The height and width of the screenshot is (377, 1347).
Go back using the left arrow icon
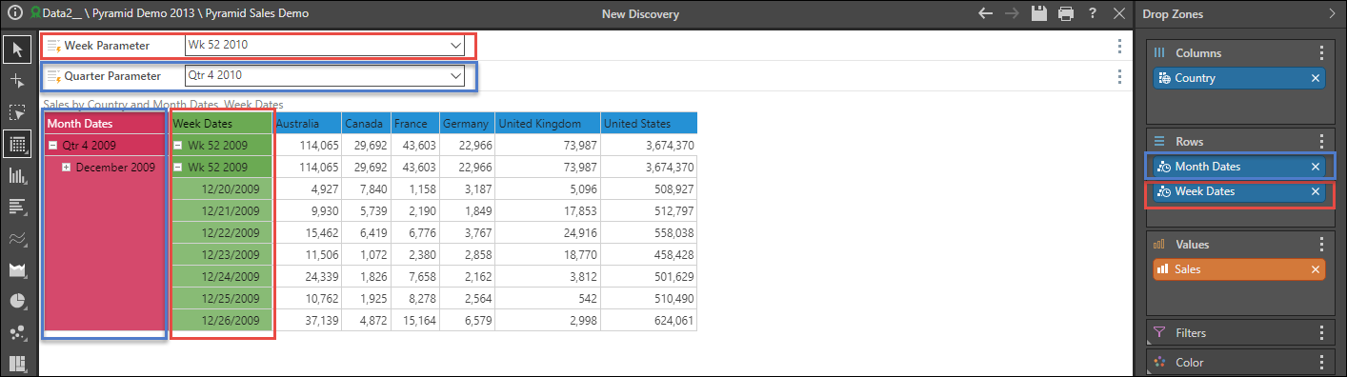pos(985,13)
